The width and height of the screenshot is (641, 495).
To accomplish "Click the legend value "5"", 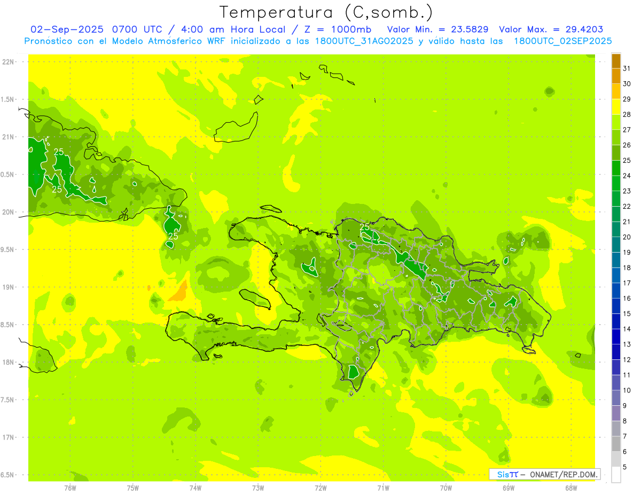I will (x=625, y=467).
